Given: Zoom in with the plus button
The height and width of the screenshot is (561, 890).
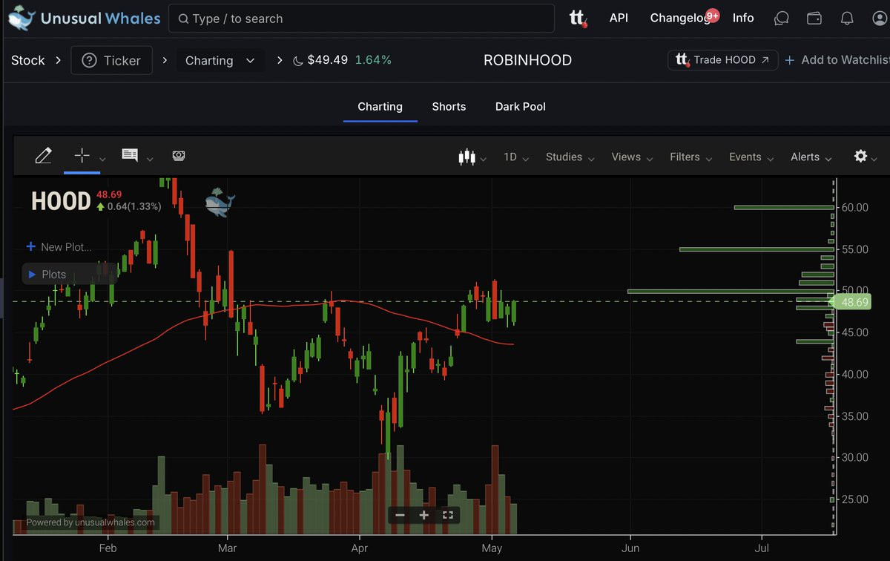Looking at the screenshot, I should coord(424,515).
